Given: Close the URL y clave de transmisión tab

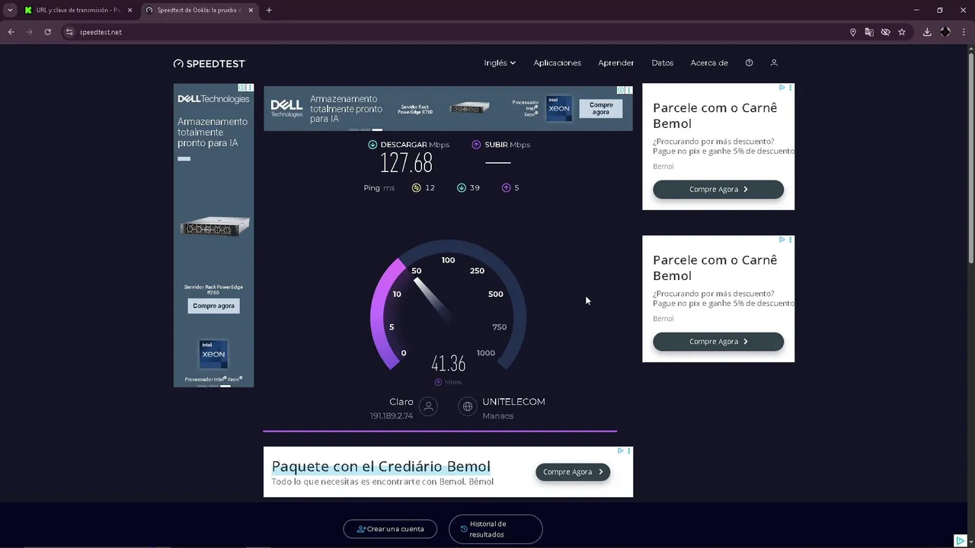Looking at the screenshot, I should click(x=130, y=10).
